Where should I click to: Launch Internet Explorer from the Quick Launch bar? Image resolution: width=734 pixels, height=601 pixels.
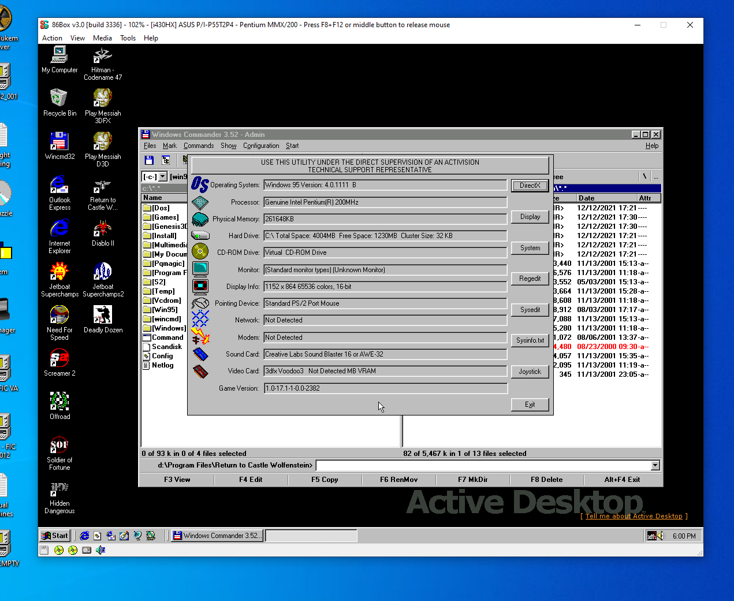[84, 536]
